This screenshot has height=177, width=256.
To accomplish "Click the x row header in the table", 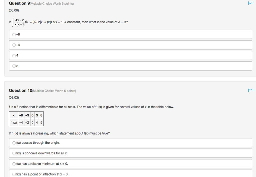I will click(x=13, y=115).
